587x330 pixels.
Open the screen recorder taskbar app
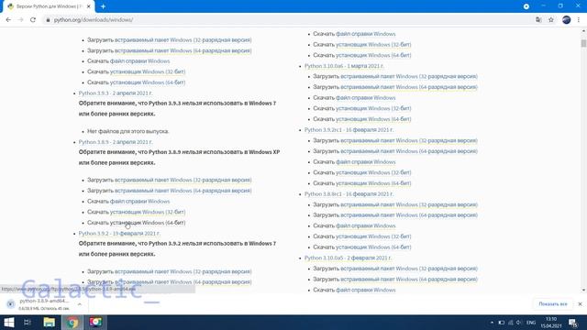95,322
